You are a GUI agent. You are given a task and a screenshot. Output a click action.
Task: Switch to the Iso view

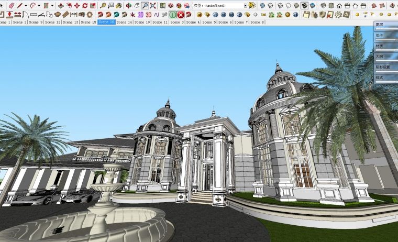click(x=323, y=5)
